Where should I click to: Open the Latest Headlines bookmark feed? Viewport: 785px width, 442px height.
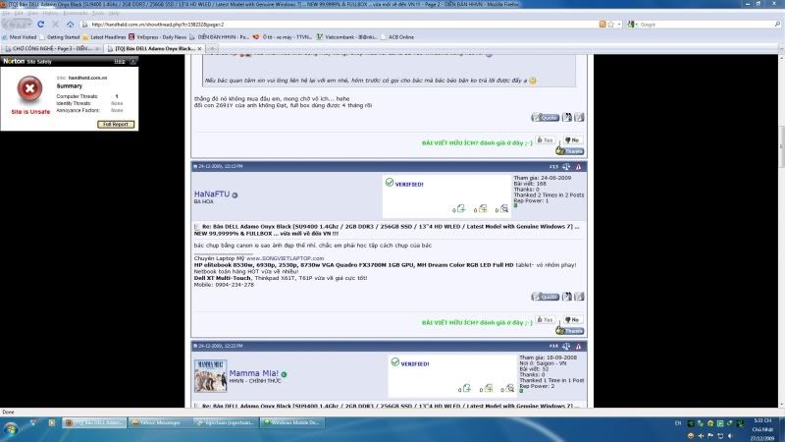(104, 37)
